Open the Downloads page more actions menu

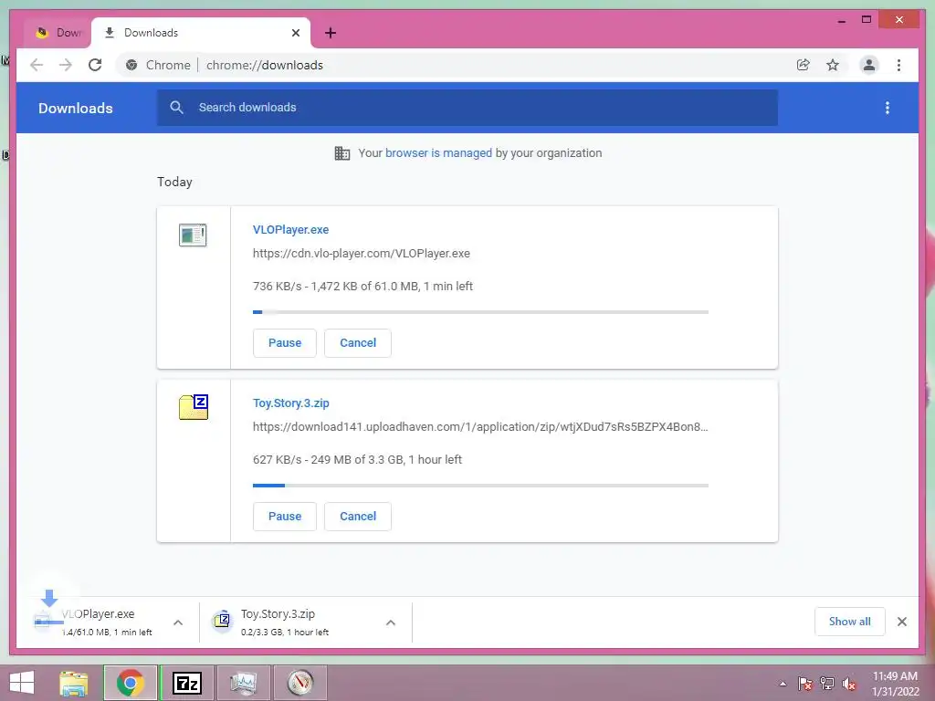pyautogui.click(x=888, y=108)
